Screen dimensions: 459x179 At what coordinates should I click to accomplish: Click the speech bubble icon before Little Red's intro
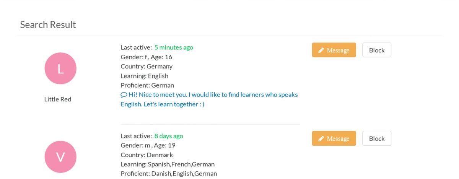(124, 94)
